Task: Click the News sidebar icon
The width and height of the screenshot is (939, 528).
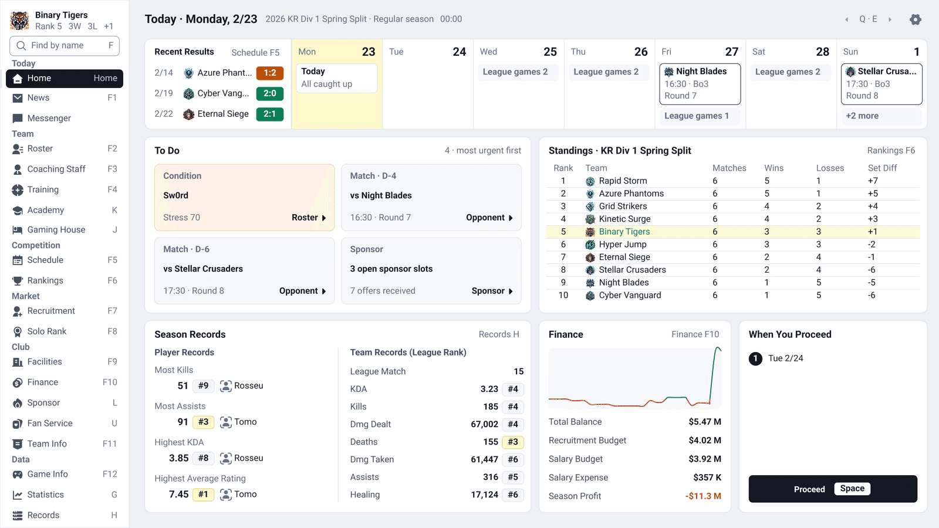Action: (x=18, y=98)
